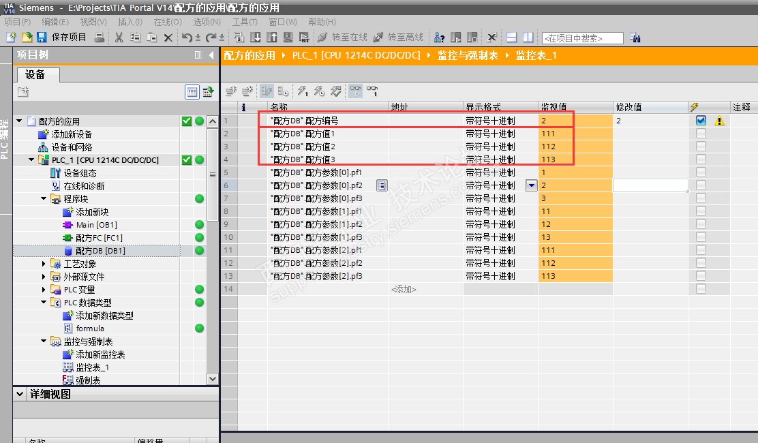Image resolution: width=758 pixels, height=443 pixels.
Task: Undo the last action
Action: pyautogui.click(x=187, y=37)
